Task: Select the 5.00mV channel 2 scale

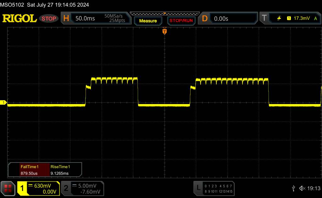Action: pos(87,186)
